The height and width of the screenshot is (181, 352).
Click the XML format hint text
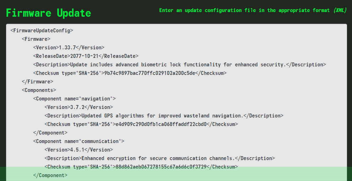click(x=340, y=10)
